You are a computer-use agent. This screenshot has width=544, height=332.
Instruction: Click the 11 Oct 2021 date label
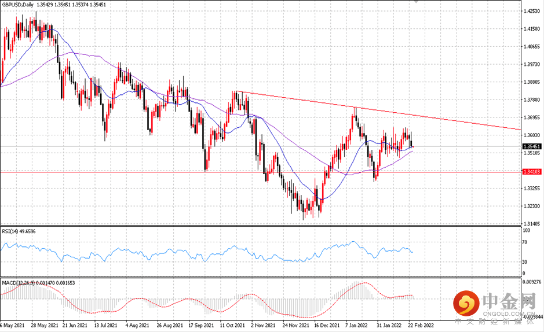tap(232, 326)
